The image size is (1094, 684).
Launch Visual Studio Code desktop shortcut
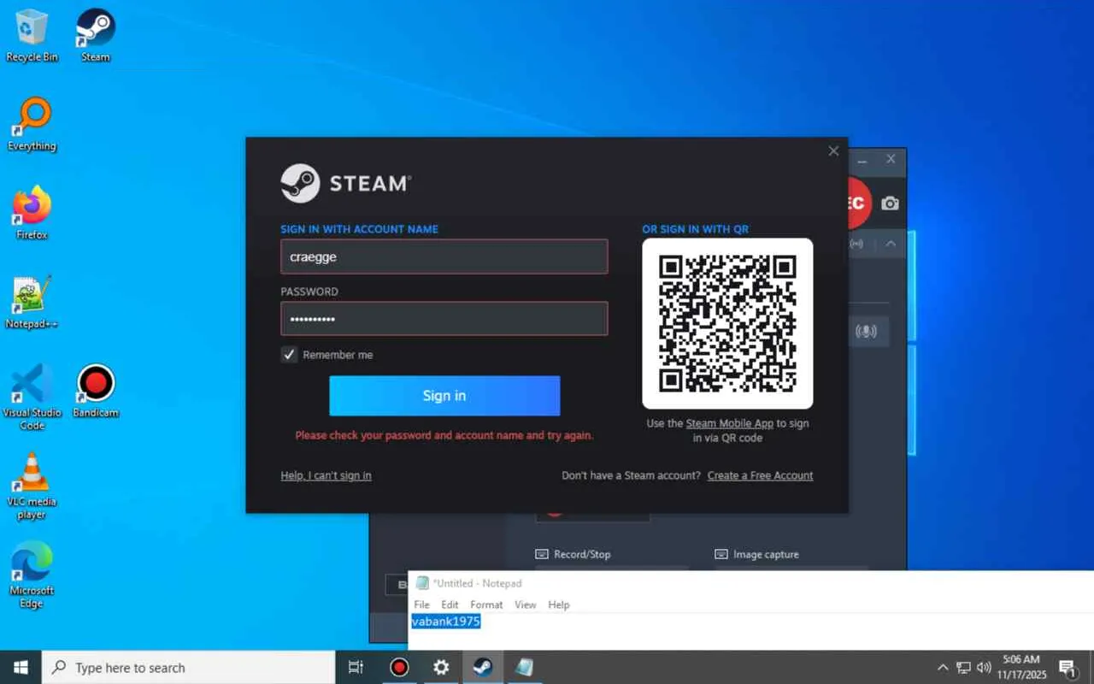coord(32,397)
